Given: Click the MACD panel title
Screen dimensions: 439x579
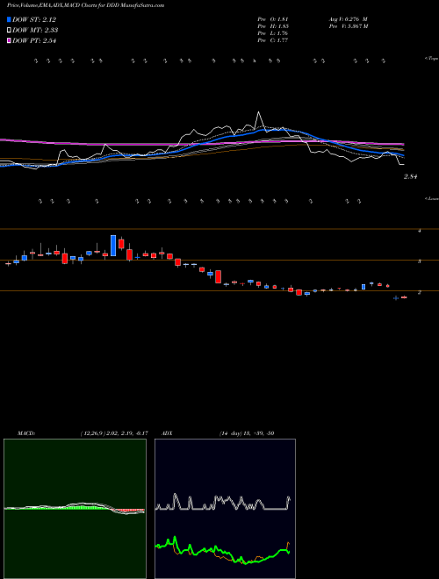Looking at the screenshot, I should [x=26, y=433].
